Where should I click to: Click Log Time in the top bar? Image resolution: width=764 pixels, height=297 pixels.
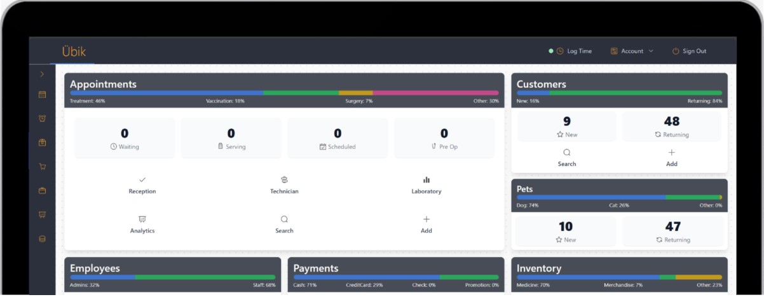pos(574,51)
